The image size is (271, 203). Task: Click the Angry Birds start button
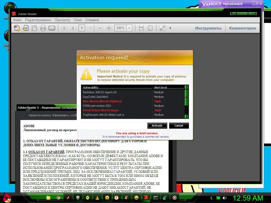pos(7,198)
